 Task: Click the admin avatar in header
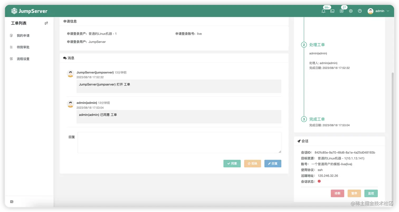coord(370,11)
